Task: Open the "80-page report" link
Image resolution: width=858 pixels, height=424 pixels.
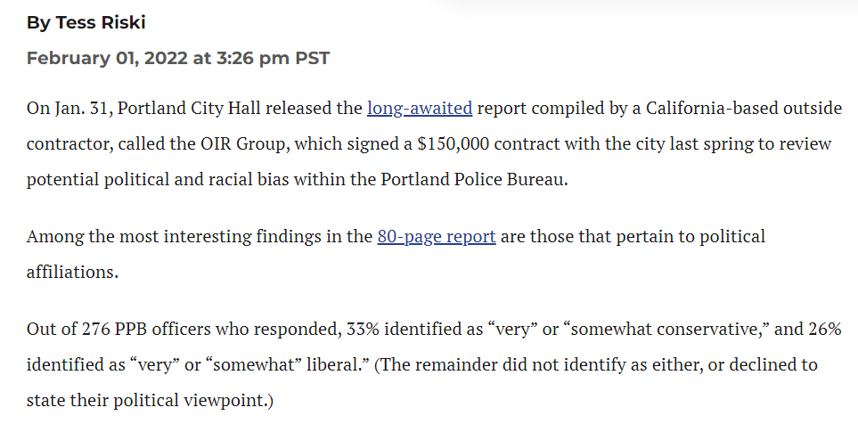Action: [436, 236]
